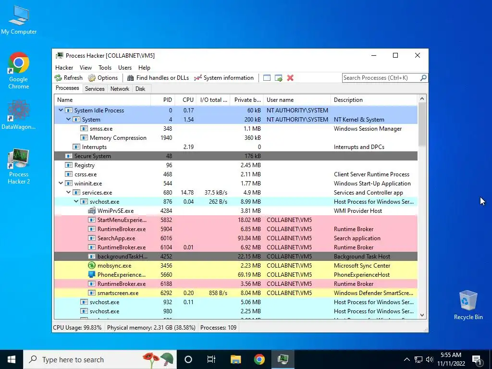Open the Help menu

point(144,68)
